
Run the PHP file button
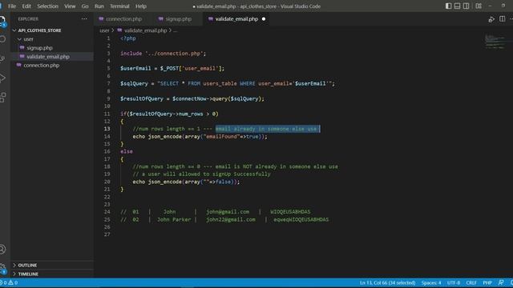coord(491,19)
